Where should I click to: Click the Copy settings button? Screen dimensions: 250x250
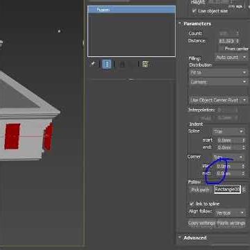pos(201,223)
